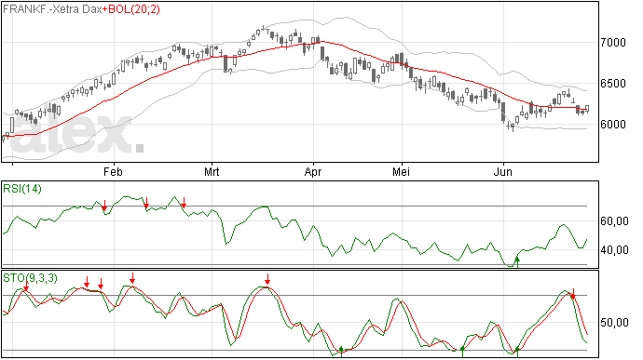
Task: Click the red sell arrow at stochastic June peak
Action: tap(573, 294)
